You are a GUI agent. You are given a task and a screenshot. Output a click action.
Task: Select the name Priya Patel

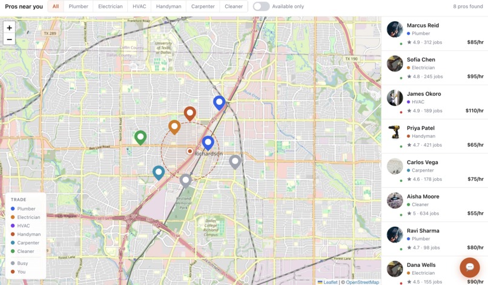tap(420, 128)
